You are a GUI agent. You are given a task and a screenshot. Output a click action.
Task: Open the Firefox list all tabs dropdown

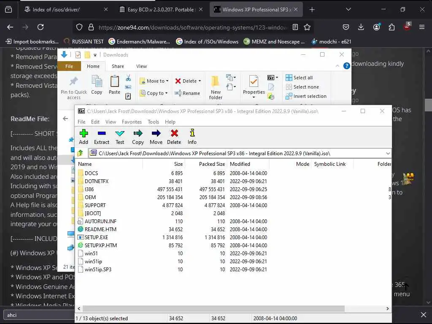(348, 9)
